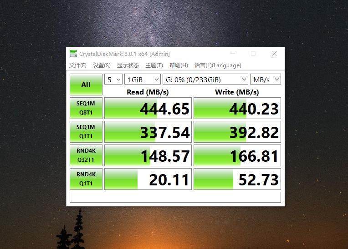The height and width of the screenshot is (249, 348).
Task: Click the Write (MB/s) column header
Action: [237, 92]
